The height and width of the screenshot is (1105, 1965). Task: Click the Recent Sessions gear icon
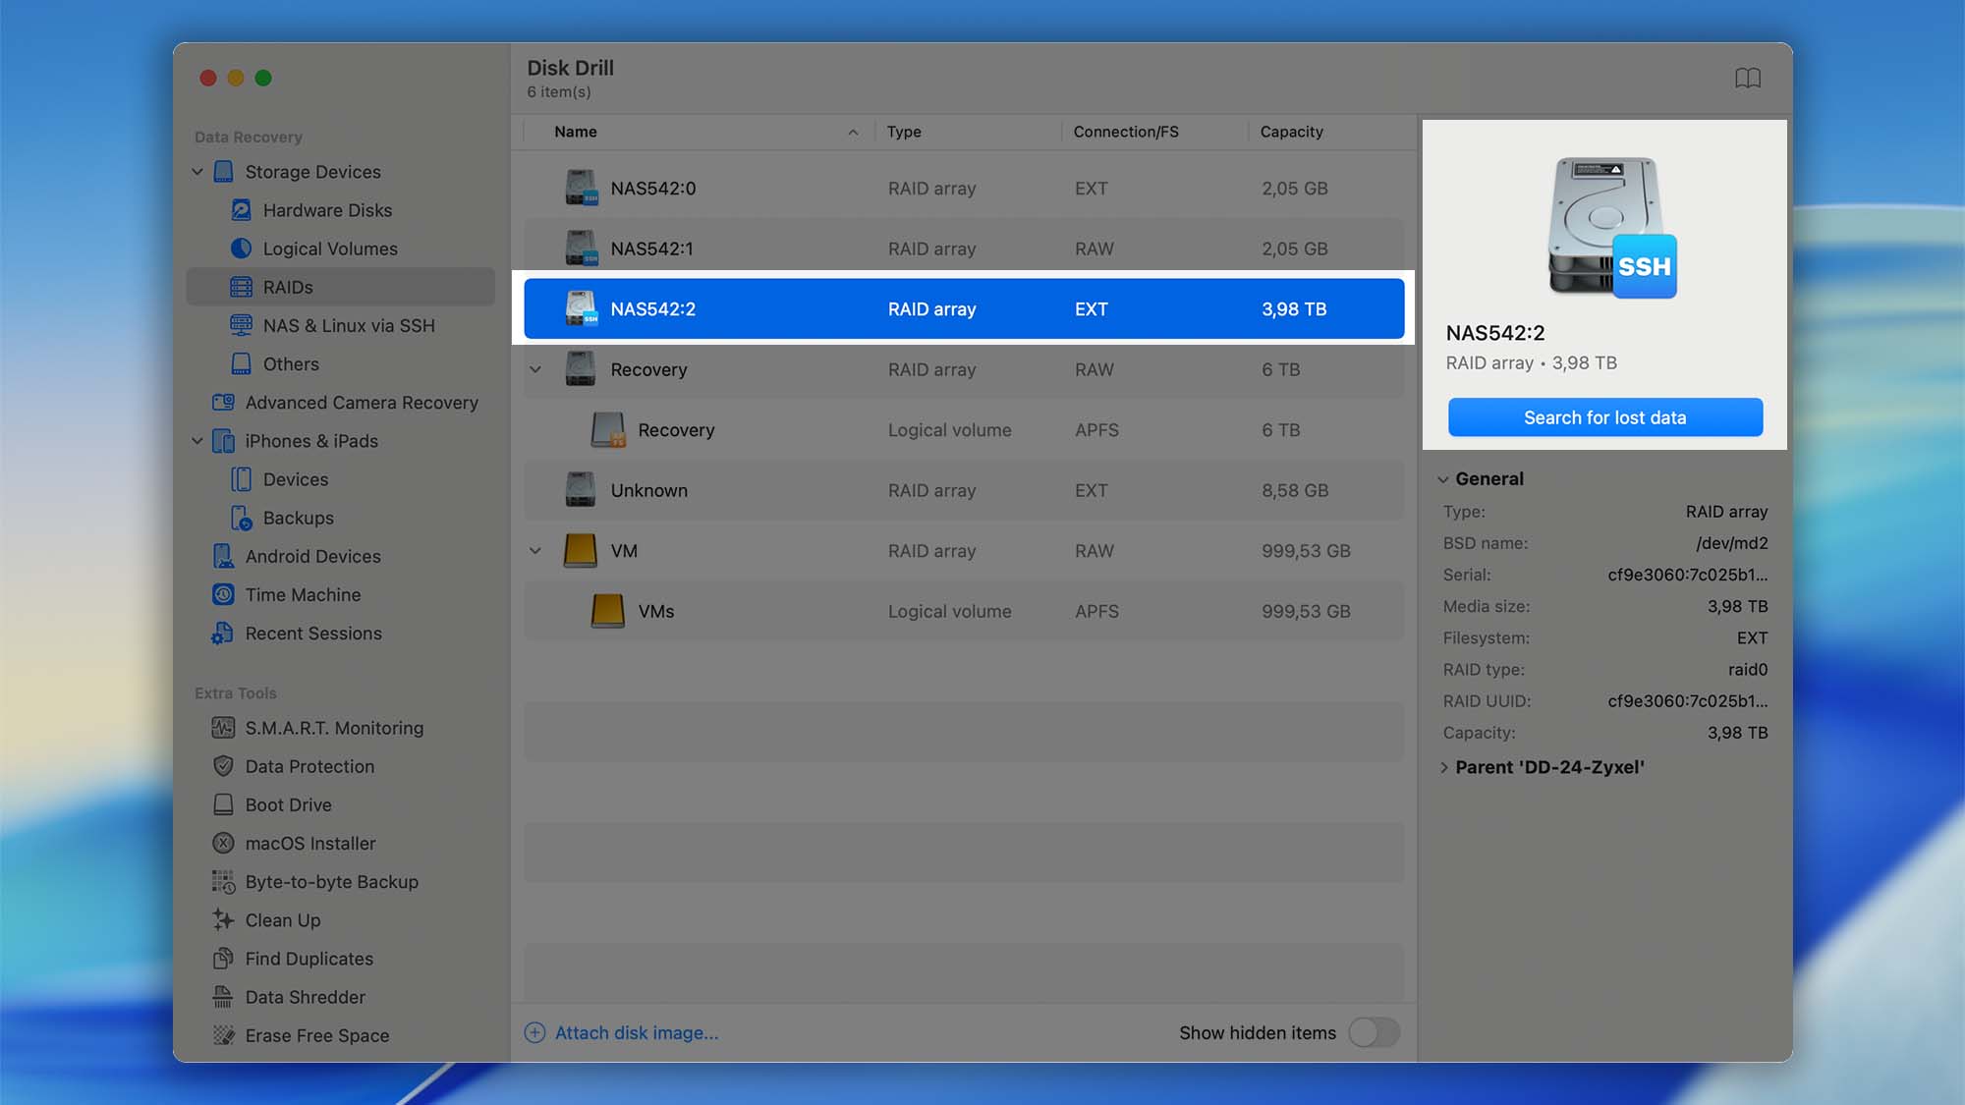(223, 634)
